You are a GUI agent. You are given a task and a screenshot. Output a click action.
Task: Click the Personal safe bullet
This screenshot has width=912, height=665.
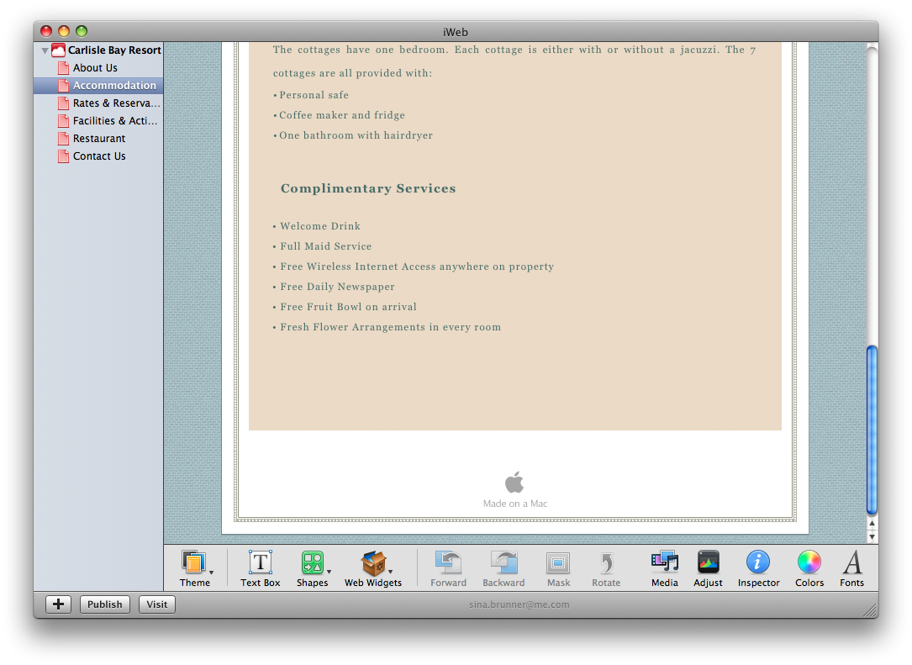coord(314,95)
